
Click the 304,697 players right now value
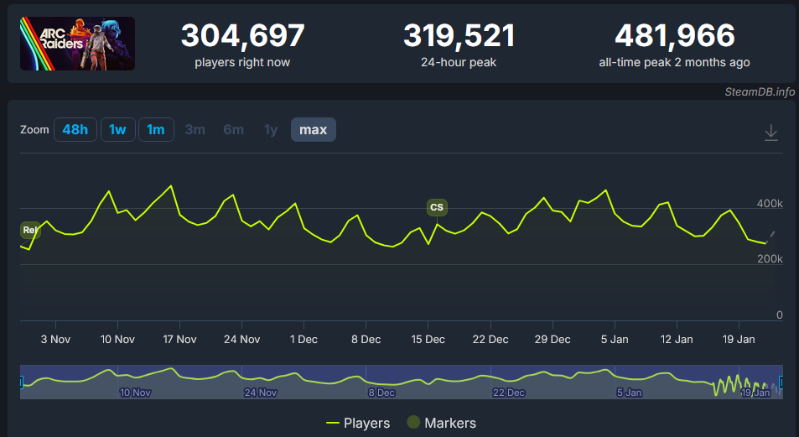click(x=242, y=35)
